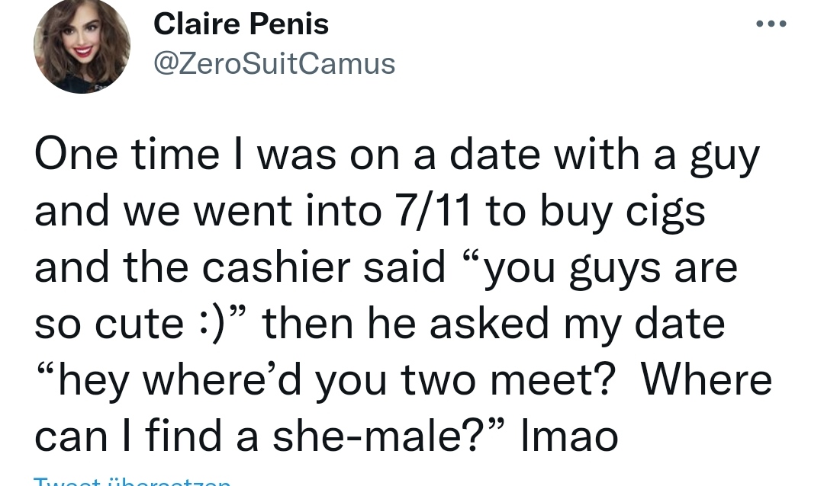Click the @ZeroSuitCamus handle
824x486 pixels.
pyautogui.click(x=275, y=64)
